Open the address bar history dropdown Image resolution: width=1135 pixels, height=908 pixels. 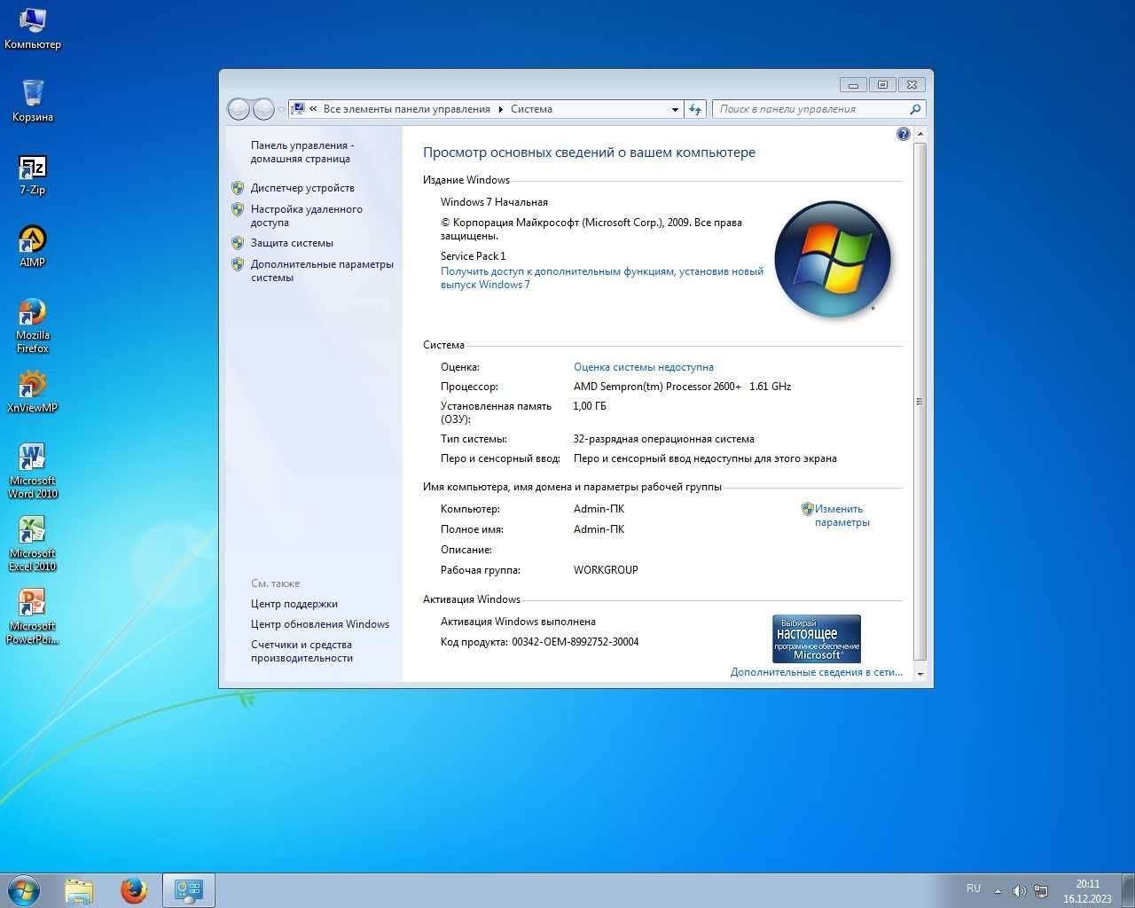pyautogui.click(x=675, y=109)
